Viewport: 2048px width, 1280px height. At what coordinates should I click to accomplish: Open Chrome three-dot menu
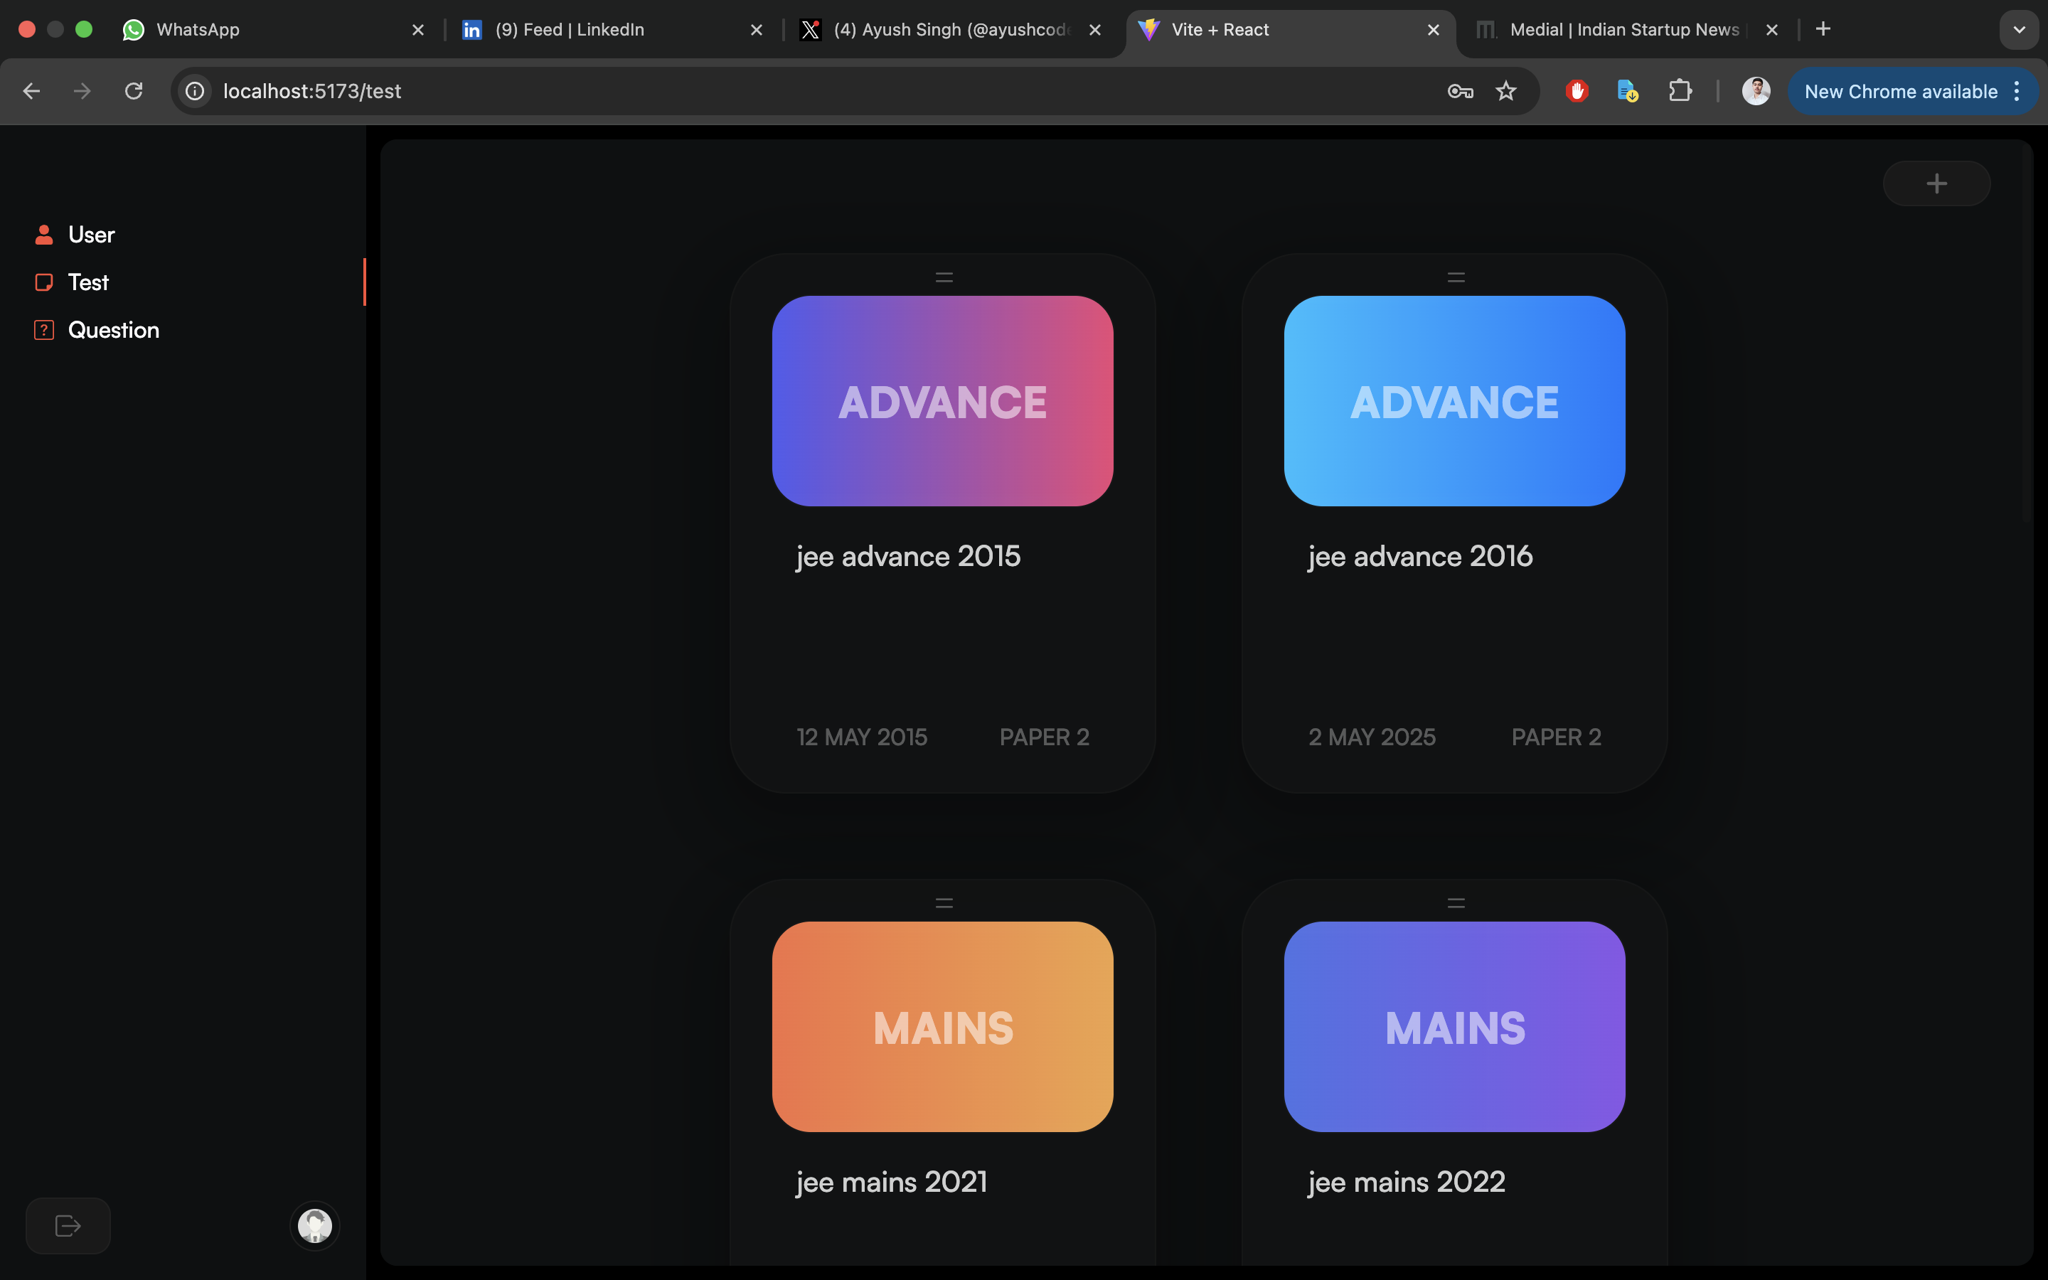[x=2017, y=92]
